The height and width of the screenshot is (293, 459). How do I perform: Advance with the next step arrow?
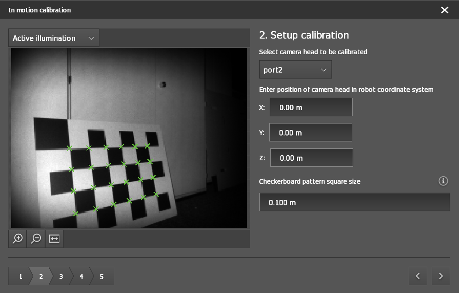pyautogui.click(x=441, y=276)
